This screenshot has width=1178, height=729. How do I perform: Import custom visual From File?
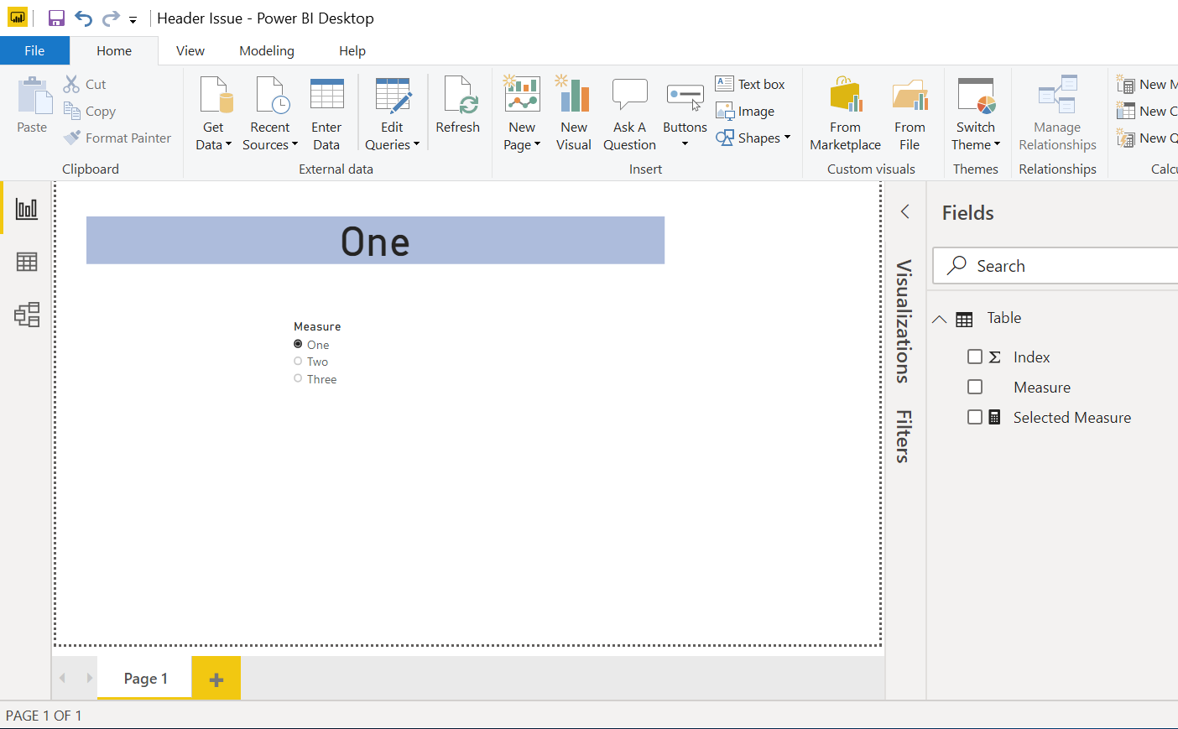point(910,113)
